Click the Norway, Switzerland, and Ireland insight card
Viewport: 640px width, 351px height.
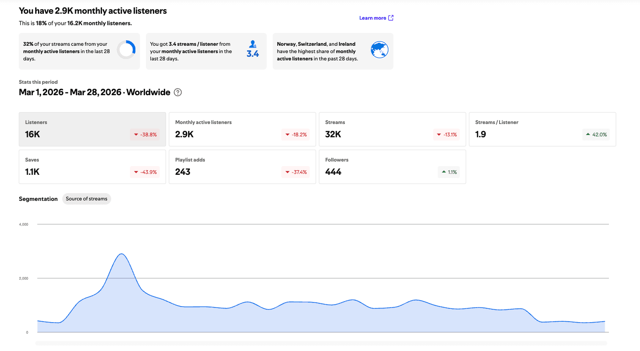pyautogui.click(x=333, y=51)
